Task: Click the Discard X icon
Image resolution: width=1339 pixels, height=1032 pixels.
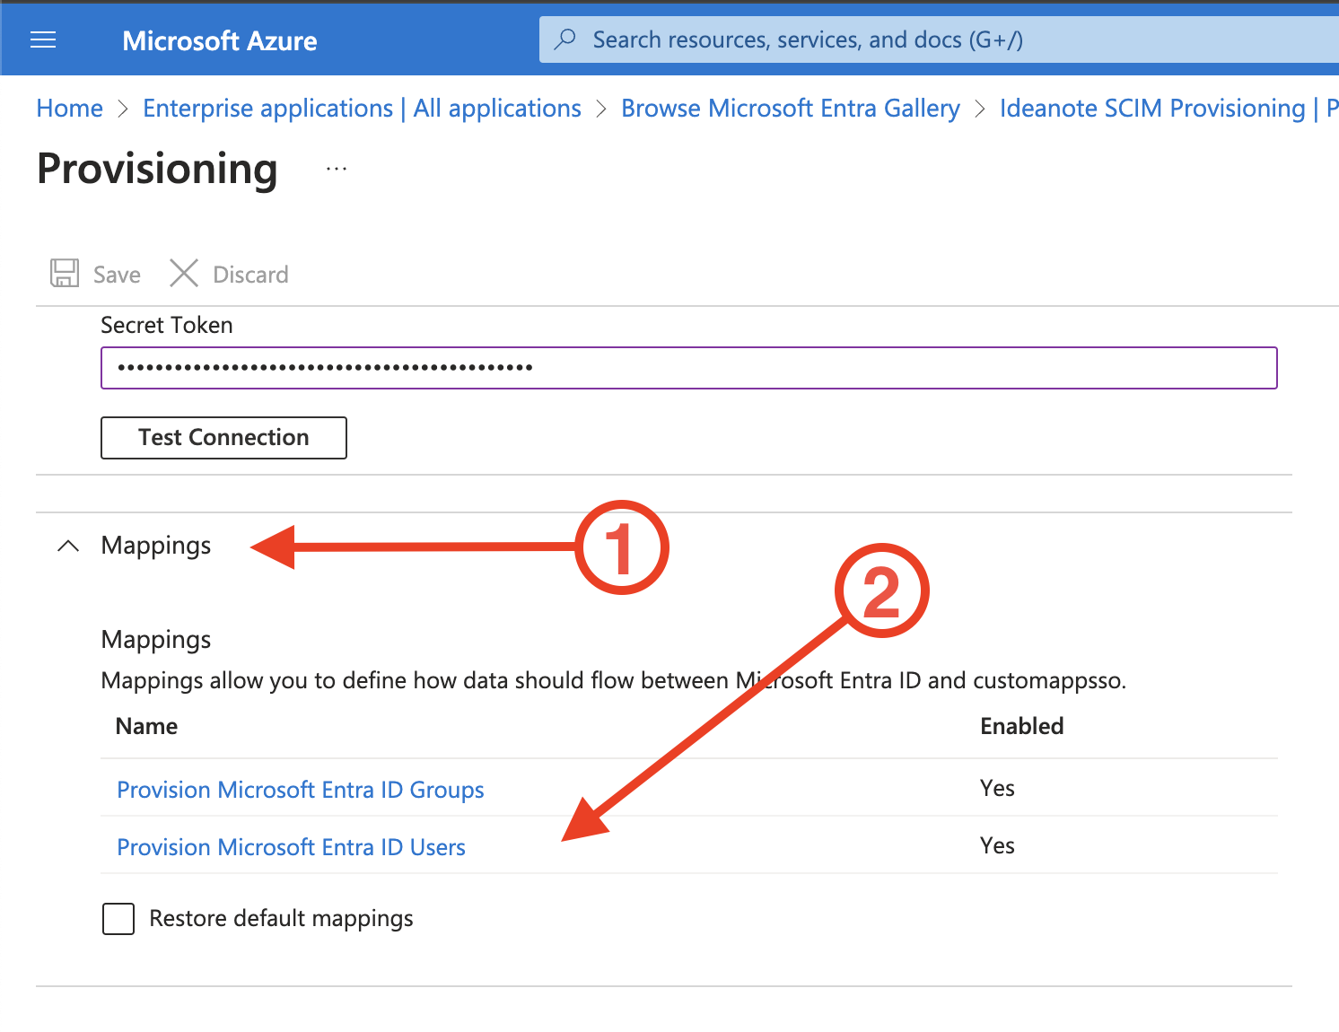Action: [184, 274]
